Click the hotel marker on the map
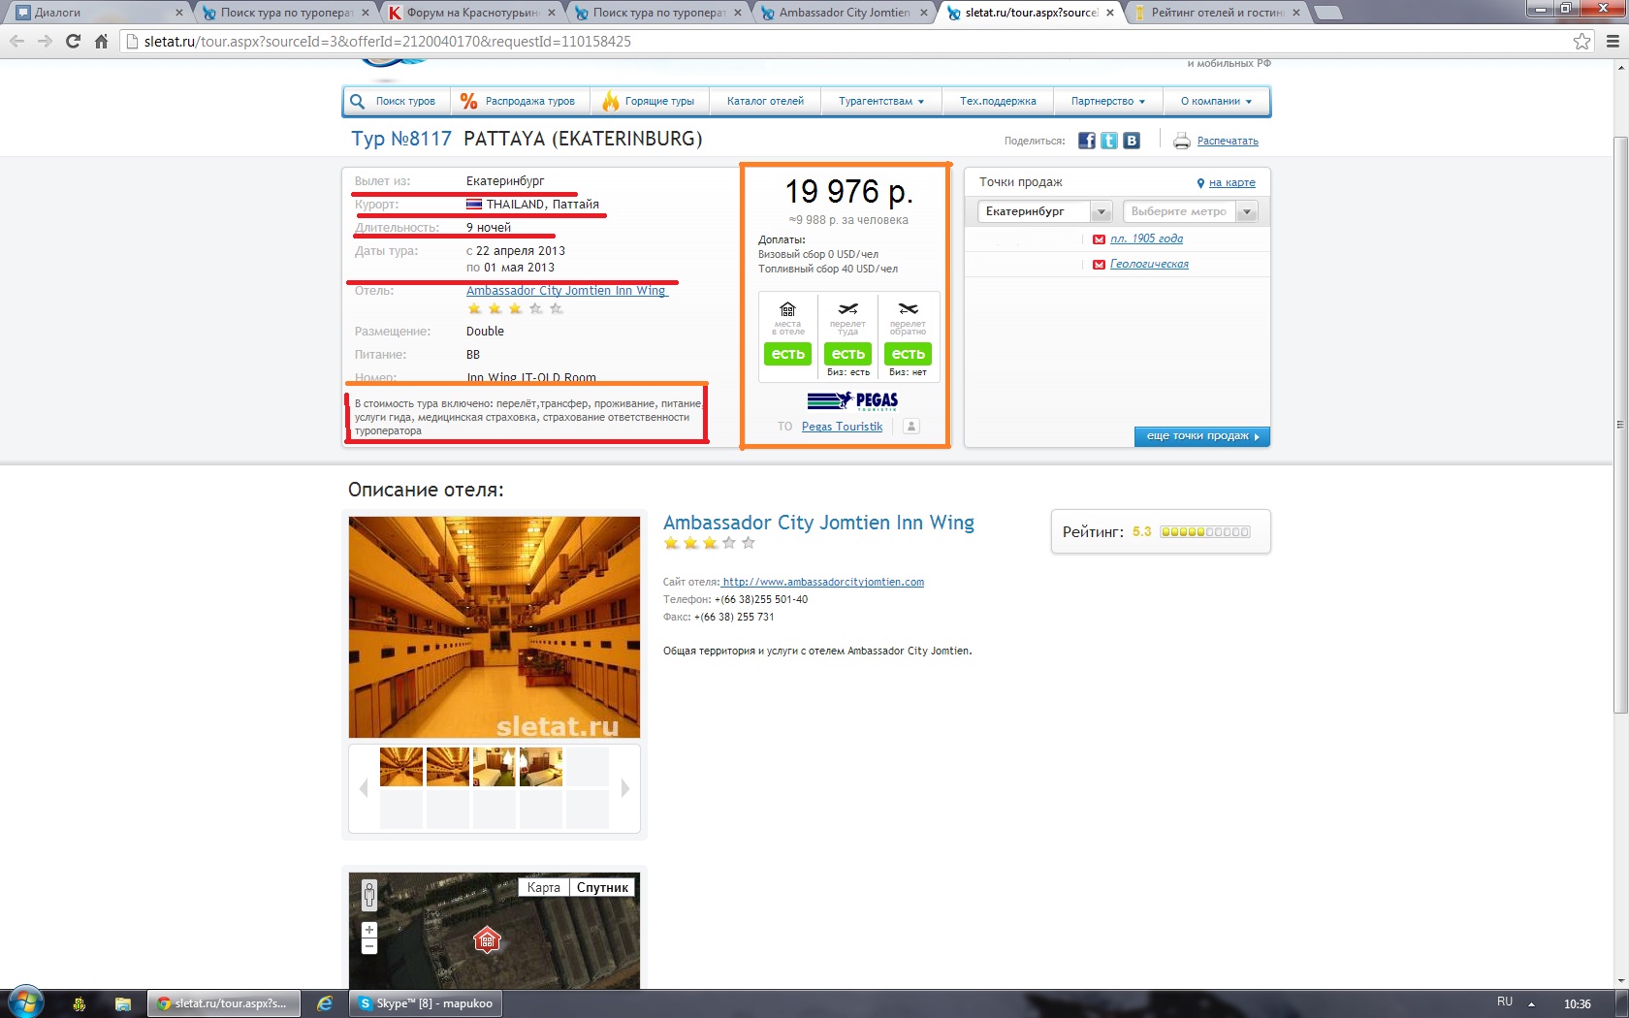Viewport: 1629px width, 1018px height. click(x=487, y=938)
